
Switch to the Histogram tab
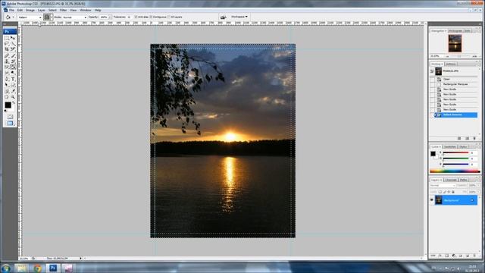455,31
